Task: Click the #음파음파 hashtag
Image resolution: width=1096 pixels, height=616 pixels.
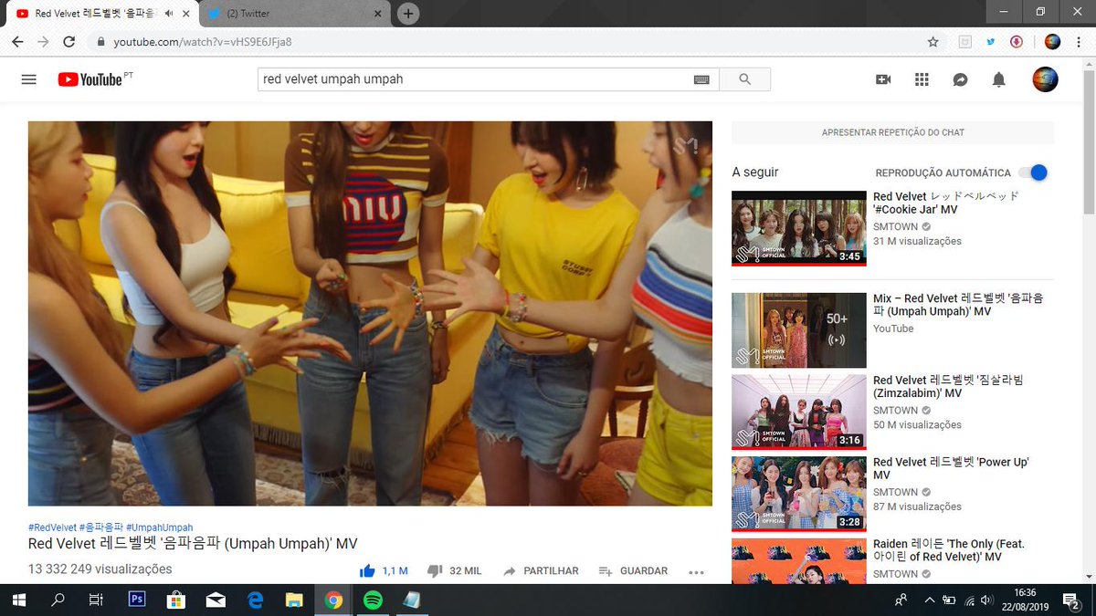Action: [x=101, y=527]
